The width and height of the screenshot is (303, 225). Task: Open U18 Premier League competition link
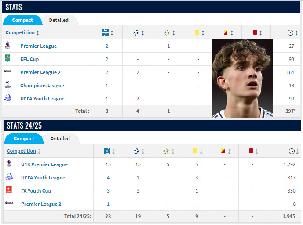(x=44, y=164)
